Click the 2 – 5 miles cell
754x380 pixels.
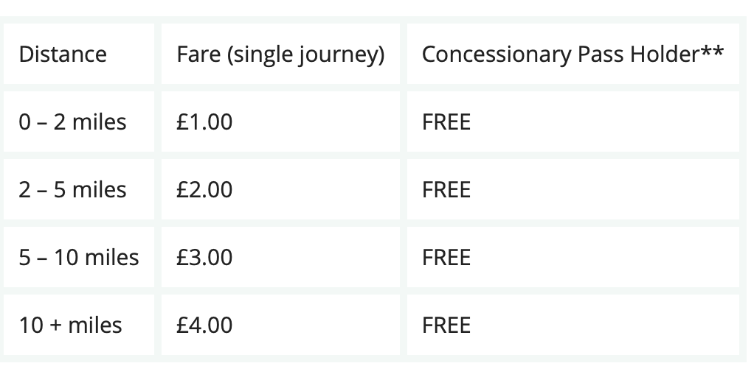coord(72,189)
